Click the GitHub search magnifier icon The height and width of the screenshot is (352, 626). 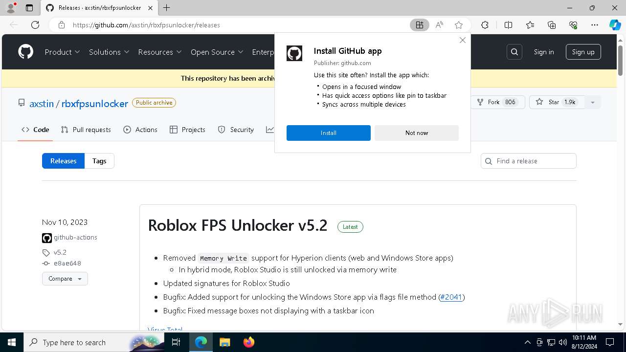(x=514, y=52)
